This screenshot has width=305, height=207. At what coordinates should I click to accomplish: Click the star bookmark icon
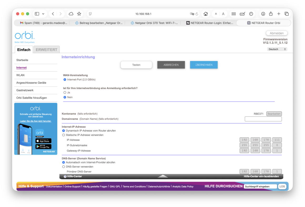point(79,14)
